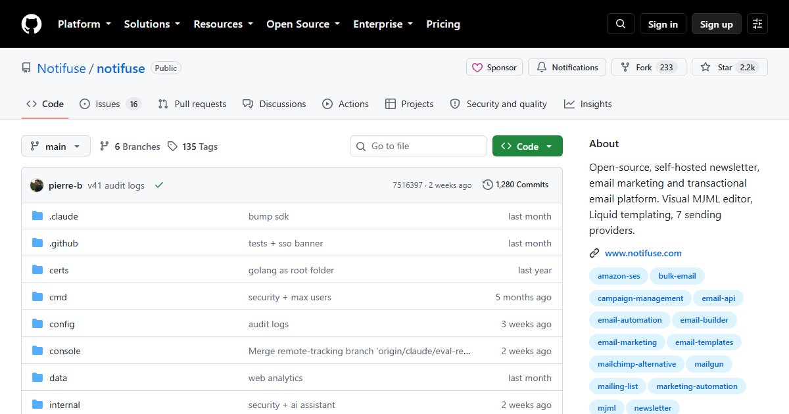Select the email-marketing topic tag

pyautogui.click(x=627, y=342)
